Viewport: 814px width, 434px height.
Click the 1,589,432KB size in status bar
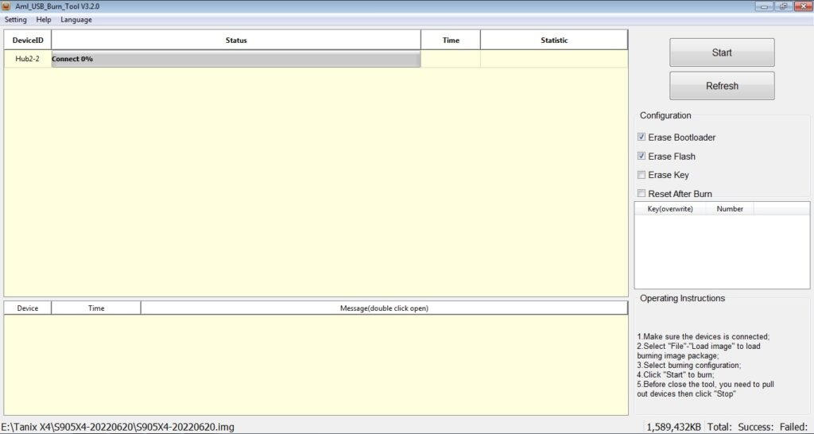(673, 428)
